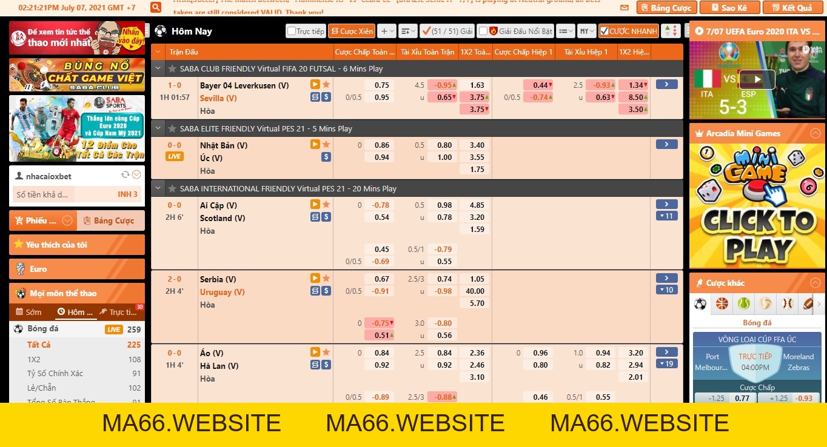Expand the 11 more markets for Ai Cập match
Viewport: 827px width, 447px height.
click(x=667, y=216)
